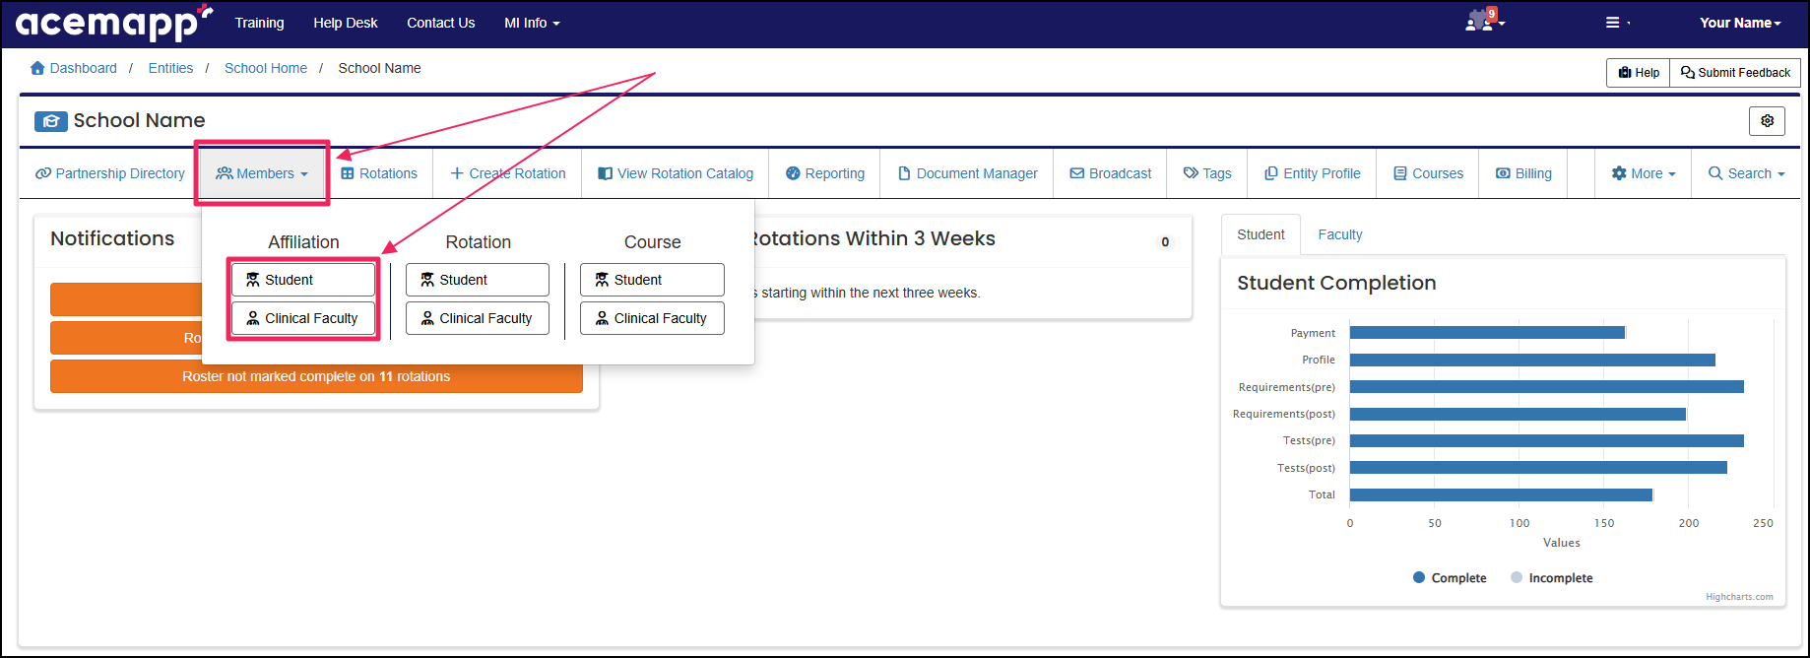Open the Help Desk page
Image resolution: width=1810 pixels, height=658 pixels.
[346, 23]
